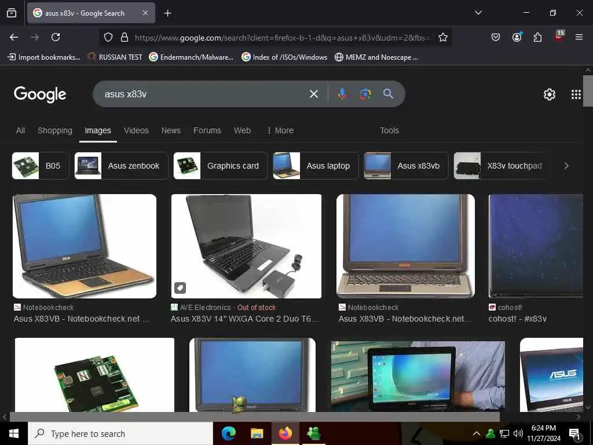Switch to the Shopping tab
Image resolution: width=593 pixels, height=445 pixels.
point(55,130)
